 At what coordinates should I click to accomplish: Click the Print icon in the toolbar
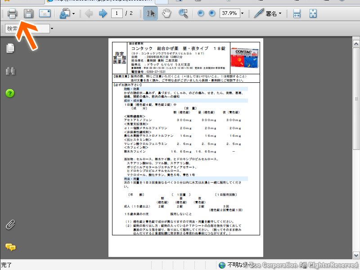(12, 13)
